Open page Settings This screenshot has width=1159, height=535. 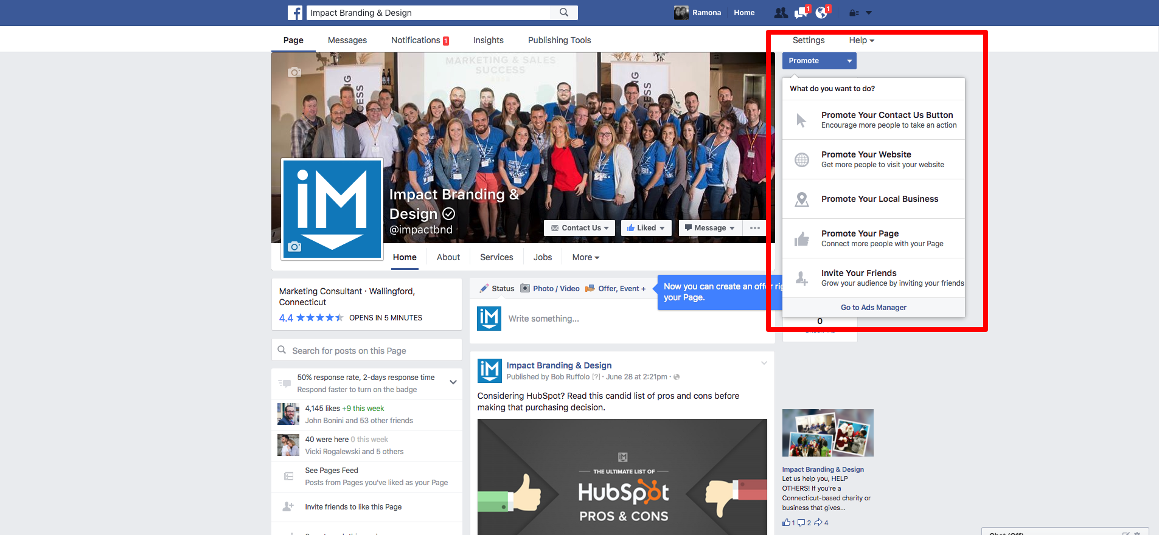point(809,40)
